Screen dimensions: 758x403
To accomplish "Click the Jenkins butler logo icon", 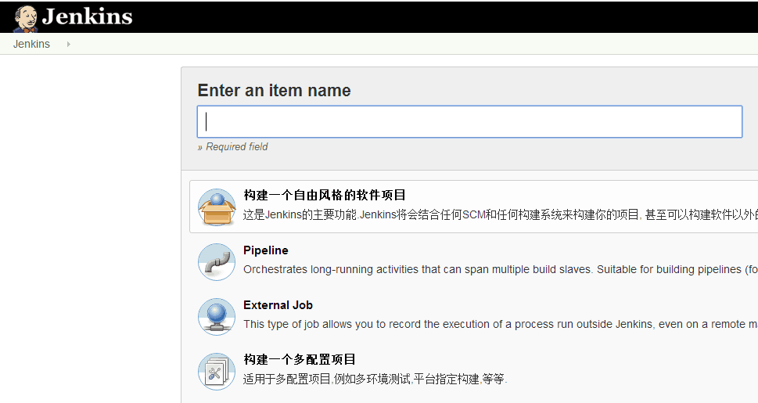I will 26,18.
